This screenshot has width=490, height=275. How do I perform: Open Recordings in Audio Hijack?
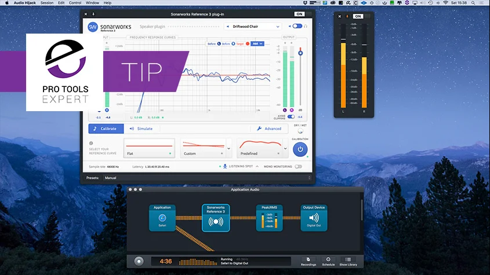tap(308, 261)
